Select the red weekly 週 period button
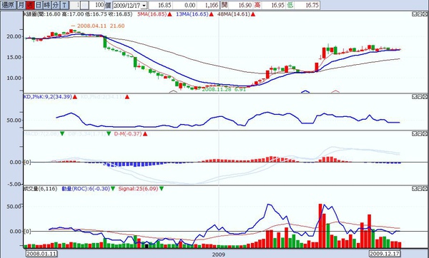This screenshot has width=429, height=258. [30, 5]
